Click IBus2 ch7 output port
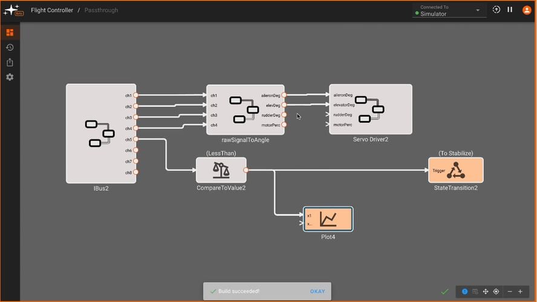This screenshot has height=302, width=537. click(135, 161)
